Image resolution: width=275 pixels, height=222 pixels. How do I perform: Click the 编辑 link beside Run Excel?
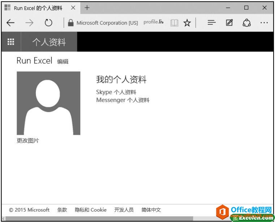pos(63,61)
